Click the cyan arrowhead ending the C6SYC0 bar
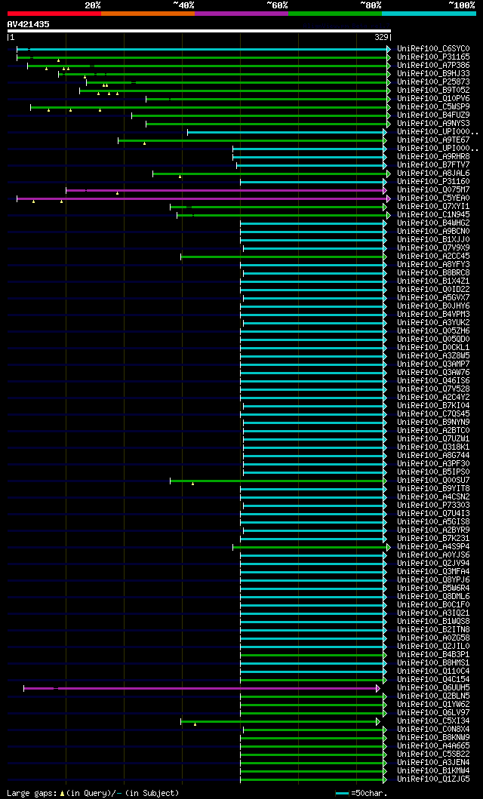The width and height of the screenshot is (483, 799). pos(389,49)
